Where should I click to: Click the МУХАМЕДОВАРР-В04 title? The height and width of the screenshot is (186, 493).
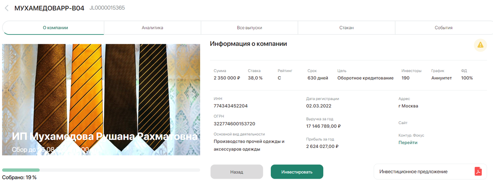[x=49, y=8]
